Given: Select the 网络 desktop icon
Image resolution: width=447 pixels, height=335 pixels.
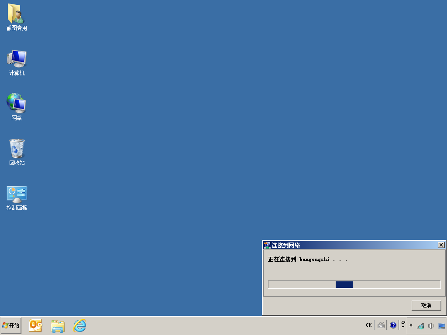Looking at the screenshot, I should pyautogui.click(x=17, y=107).
